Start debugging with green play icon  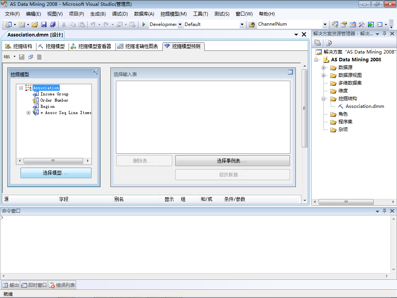click(x=143, y=24)
